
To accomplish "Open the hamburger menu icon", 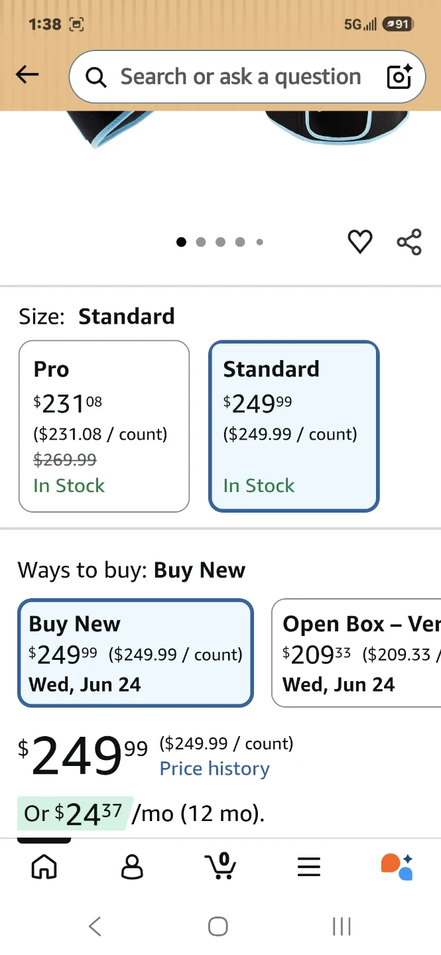I will click(309, 866).
